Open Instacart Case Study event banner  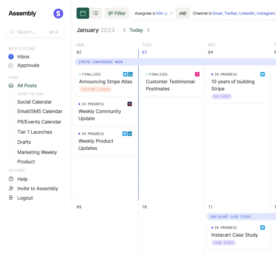(241, 217)
